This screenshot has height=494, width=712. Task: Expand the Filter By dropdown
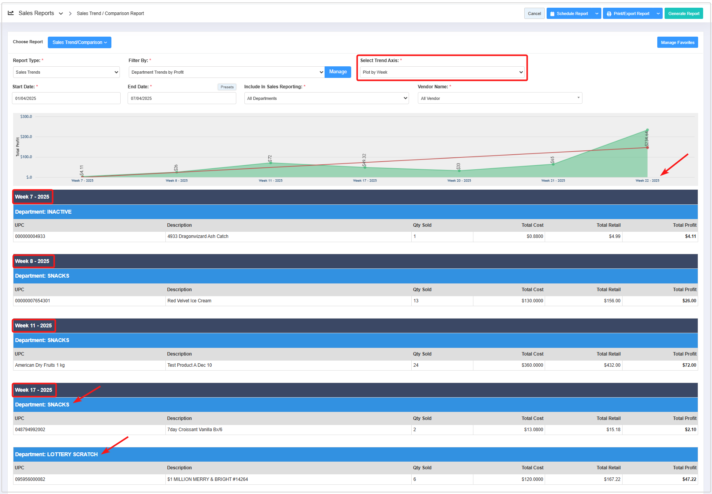(227, 72)
